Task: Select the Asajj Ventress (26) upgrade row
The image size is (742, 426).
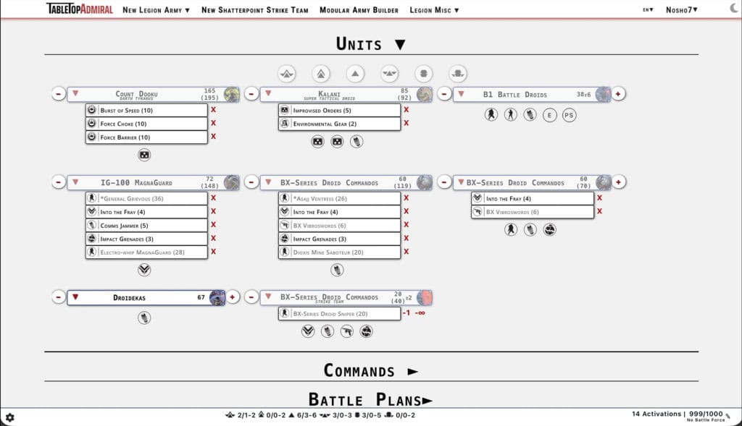Action: point(339,198)
